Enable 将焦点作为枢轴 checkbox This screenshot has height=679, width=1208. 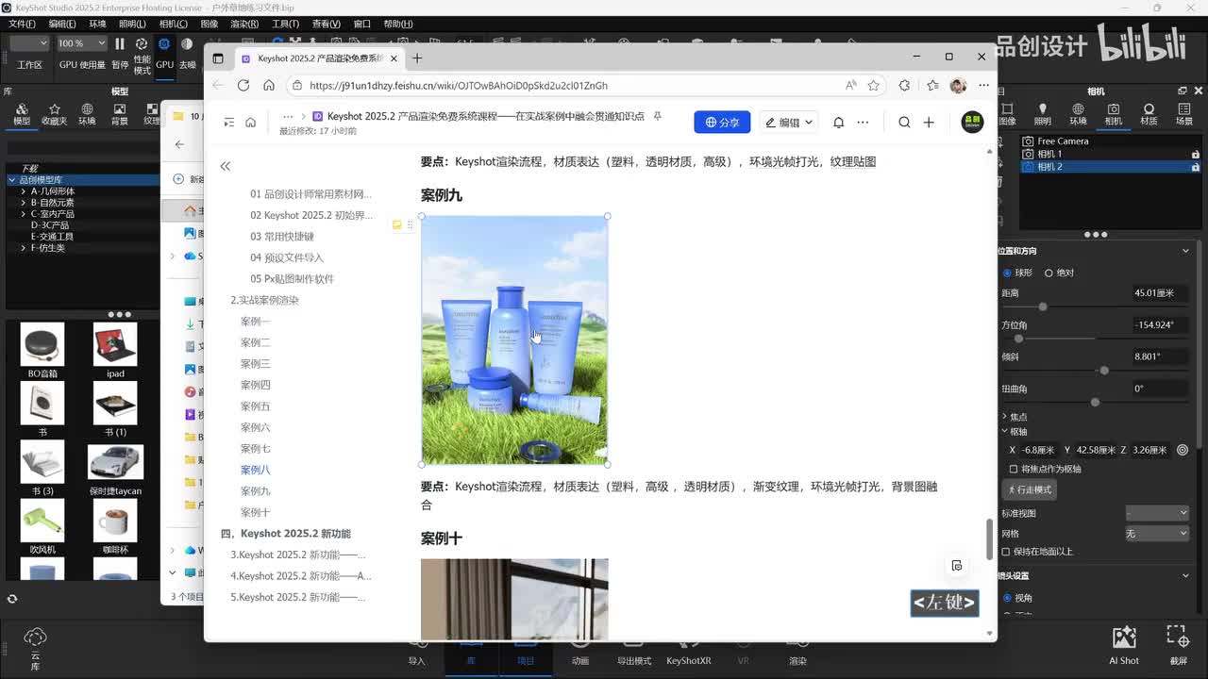click(x=1014, y=469)
